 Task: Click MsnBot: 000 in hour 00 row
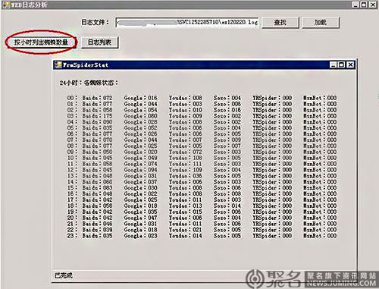pyautogui.click(x=320, y=98)
